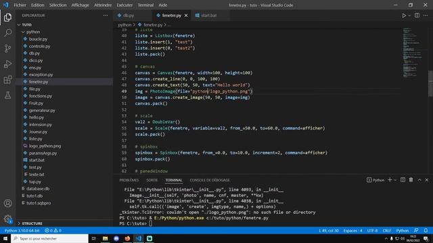Maximize the panel size with chevron

point(419,180)
